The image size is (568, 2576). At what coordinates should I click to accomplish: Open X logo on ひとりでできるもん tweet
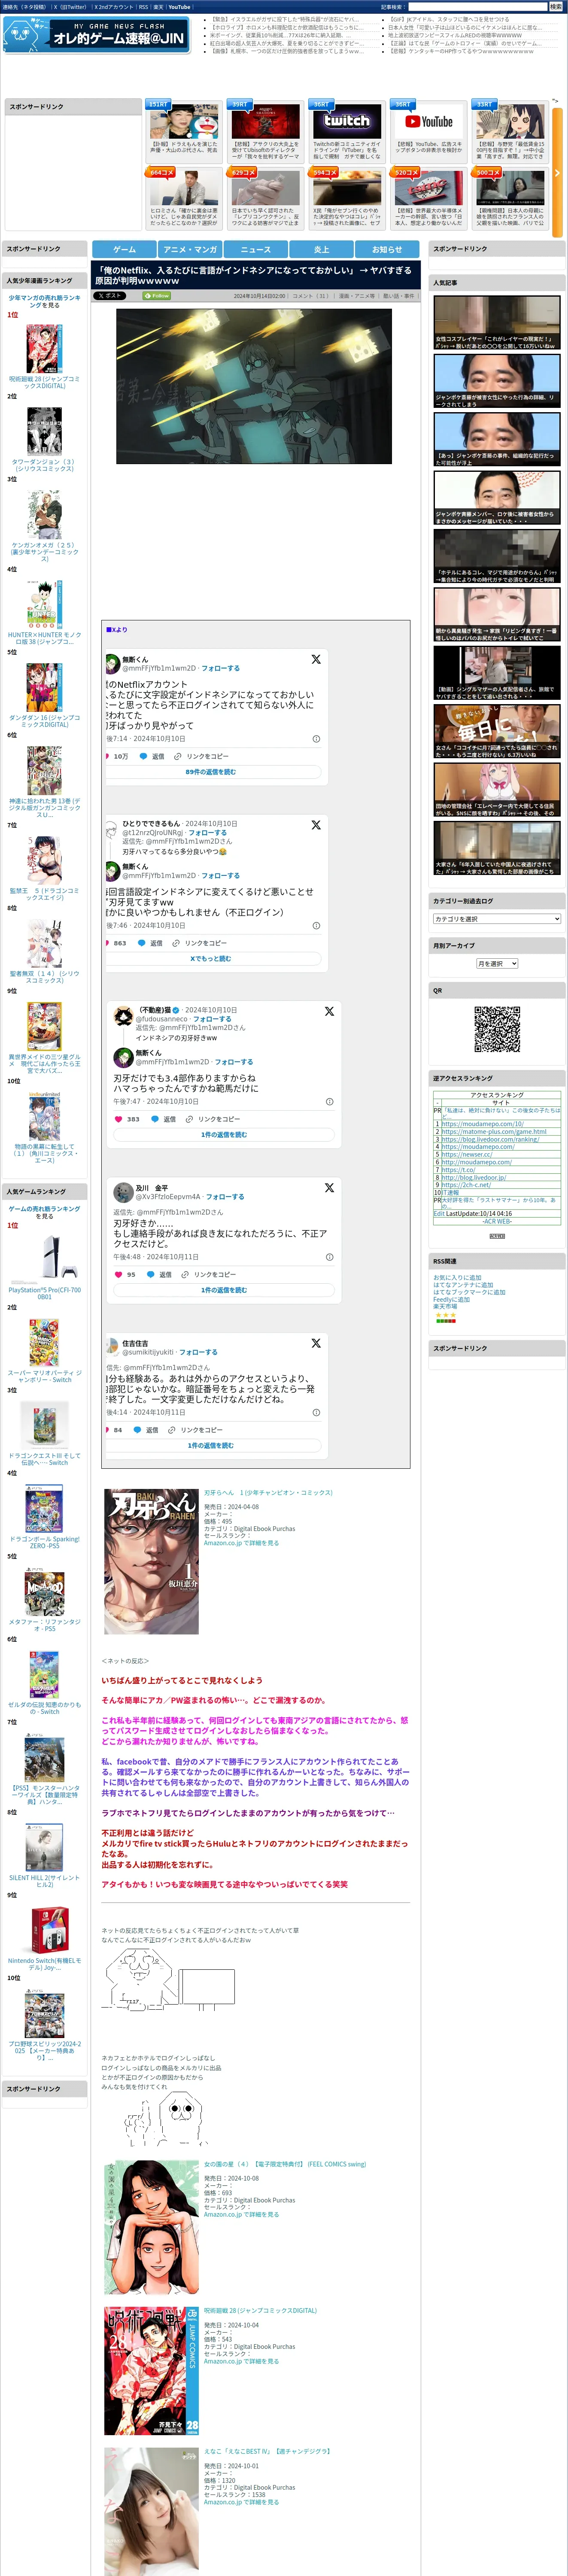(x=316, y=825)
